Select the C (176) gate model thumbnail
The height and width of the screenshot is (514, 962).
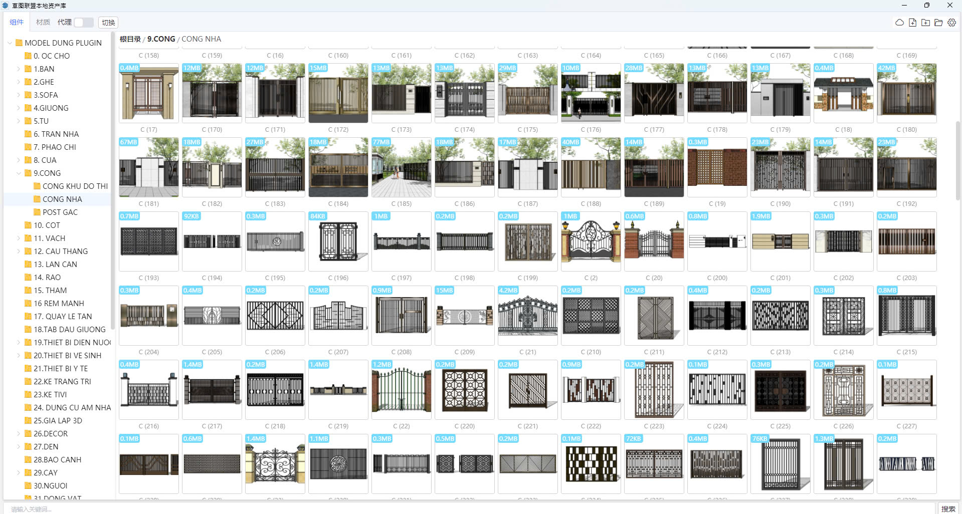pos(591,93)
